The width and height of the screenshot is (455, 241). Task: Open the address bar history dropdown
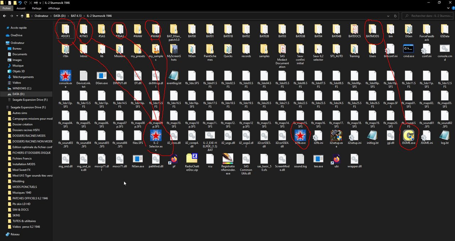(x=389, y=16)
